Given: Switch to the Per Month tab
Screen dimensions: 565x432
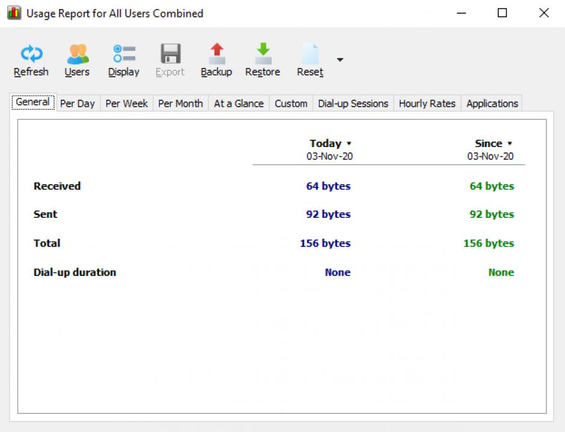Looking at the screenshot, I should click(180, 104).
